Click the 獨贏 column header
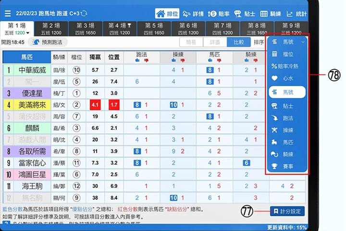The image size is (346, 231). coord(95,57)
